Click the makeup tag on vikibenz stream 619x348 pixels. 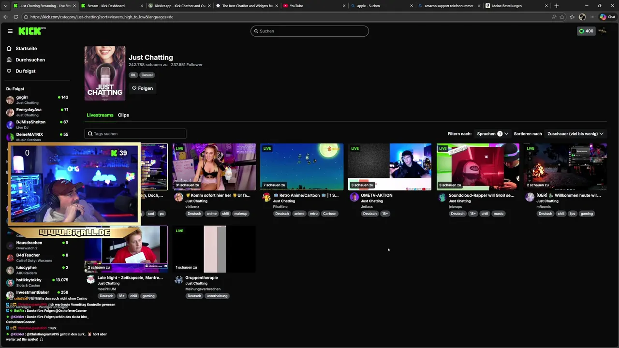coord(241,214)
